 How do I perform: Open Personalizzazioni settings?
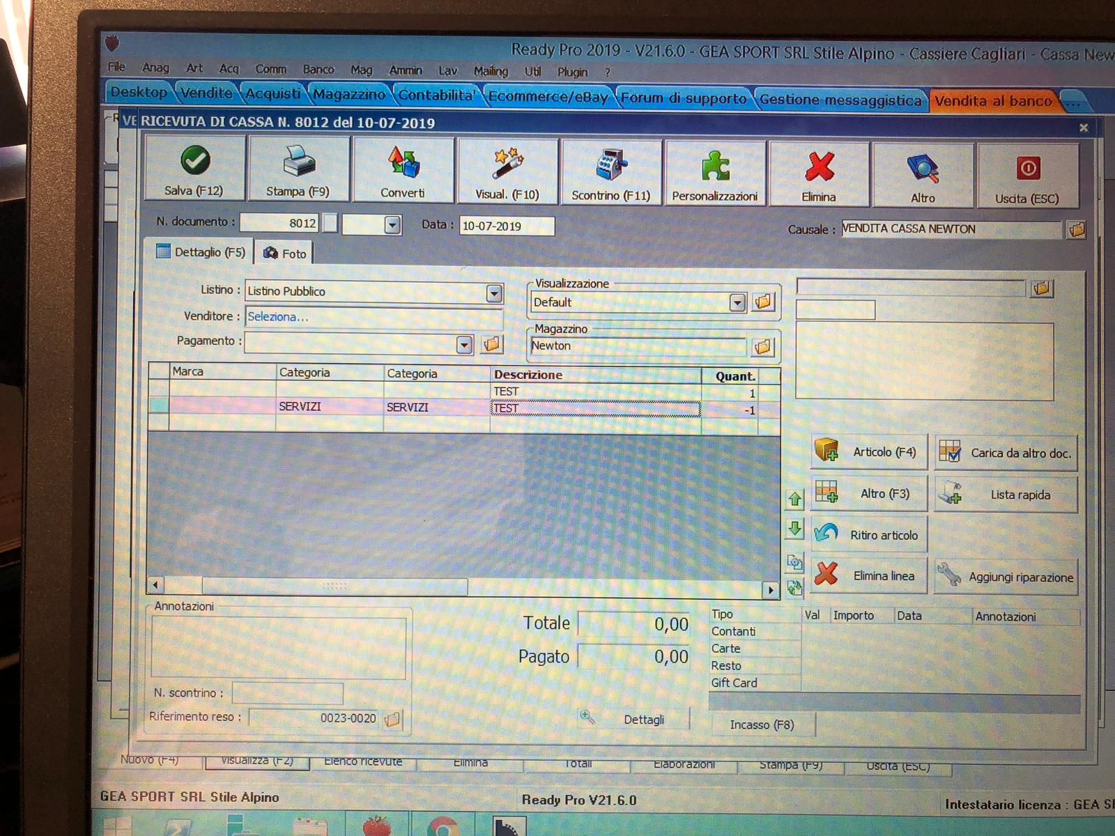click(715, 174)
